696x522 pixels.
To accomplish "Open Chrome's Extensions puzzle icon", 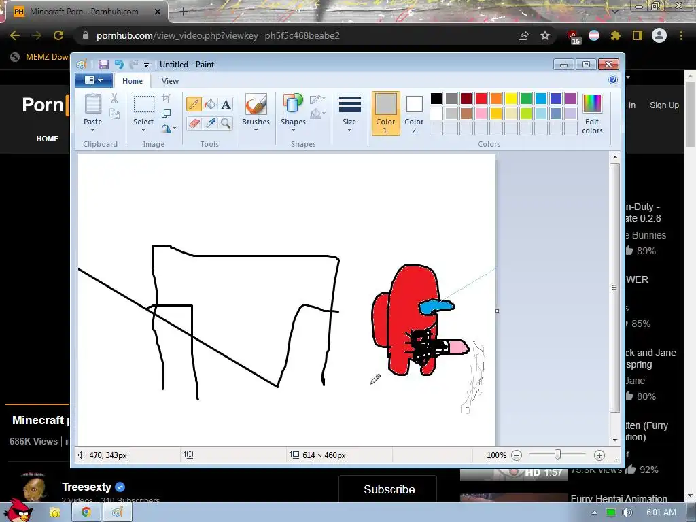I will tap(616, 35).
